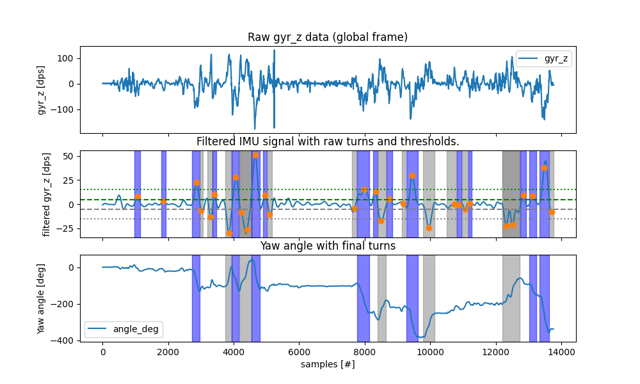Viewport: 640px width, 384px height.
Task: Click the x-axis tick label "6000"
Action: tap(299, 353)
